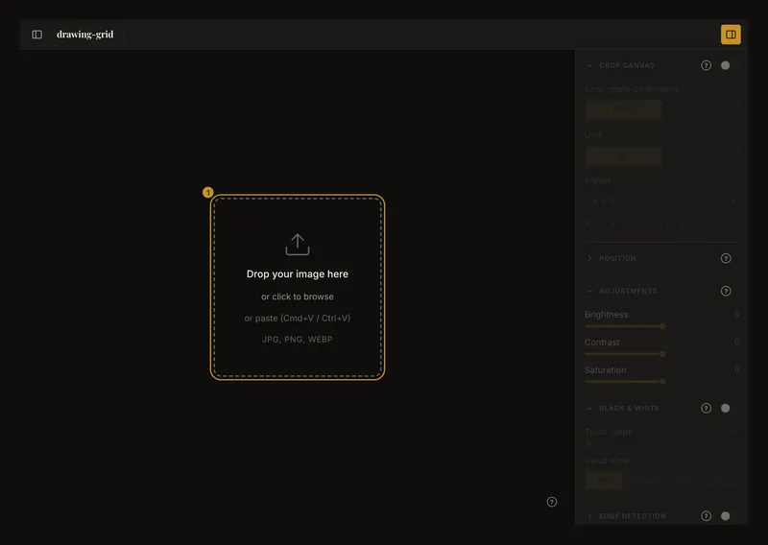Click the 'or paste (Cmd+V / Ctrl+V)' text
This screenshot has width=768, height=545.
(x=298, y=319)
